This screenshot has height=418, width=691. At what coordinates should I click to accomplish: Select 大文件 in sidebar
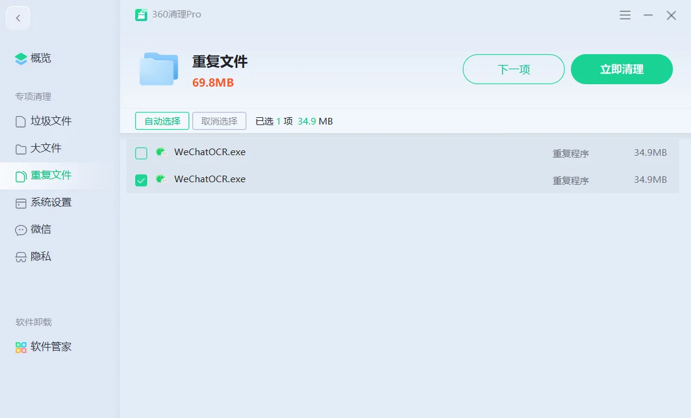(x=38, y=148)
